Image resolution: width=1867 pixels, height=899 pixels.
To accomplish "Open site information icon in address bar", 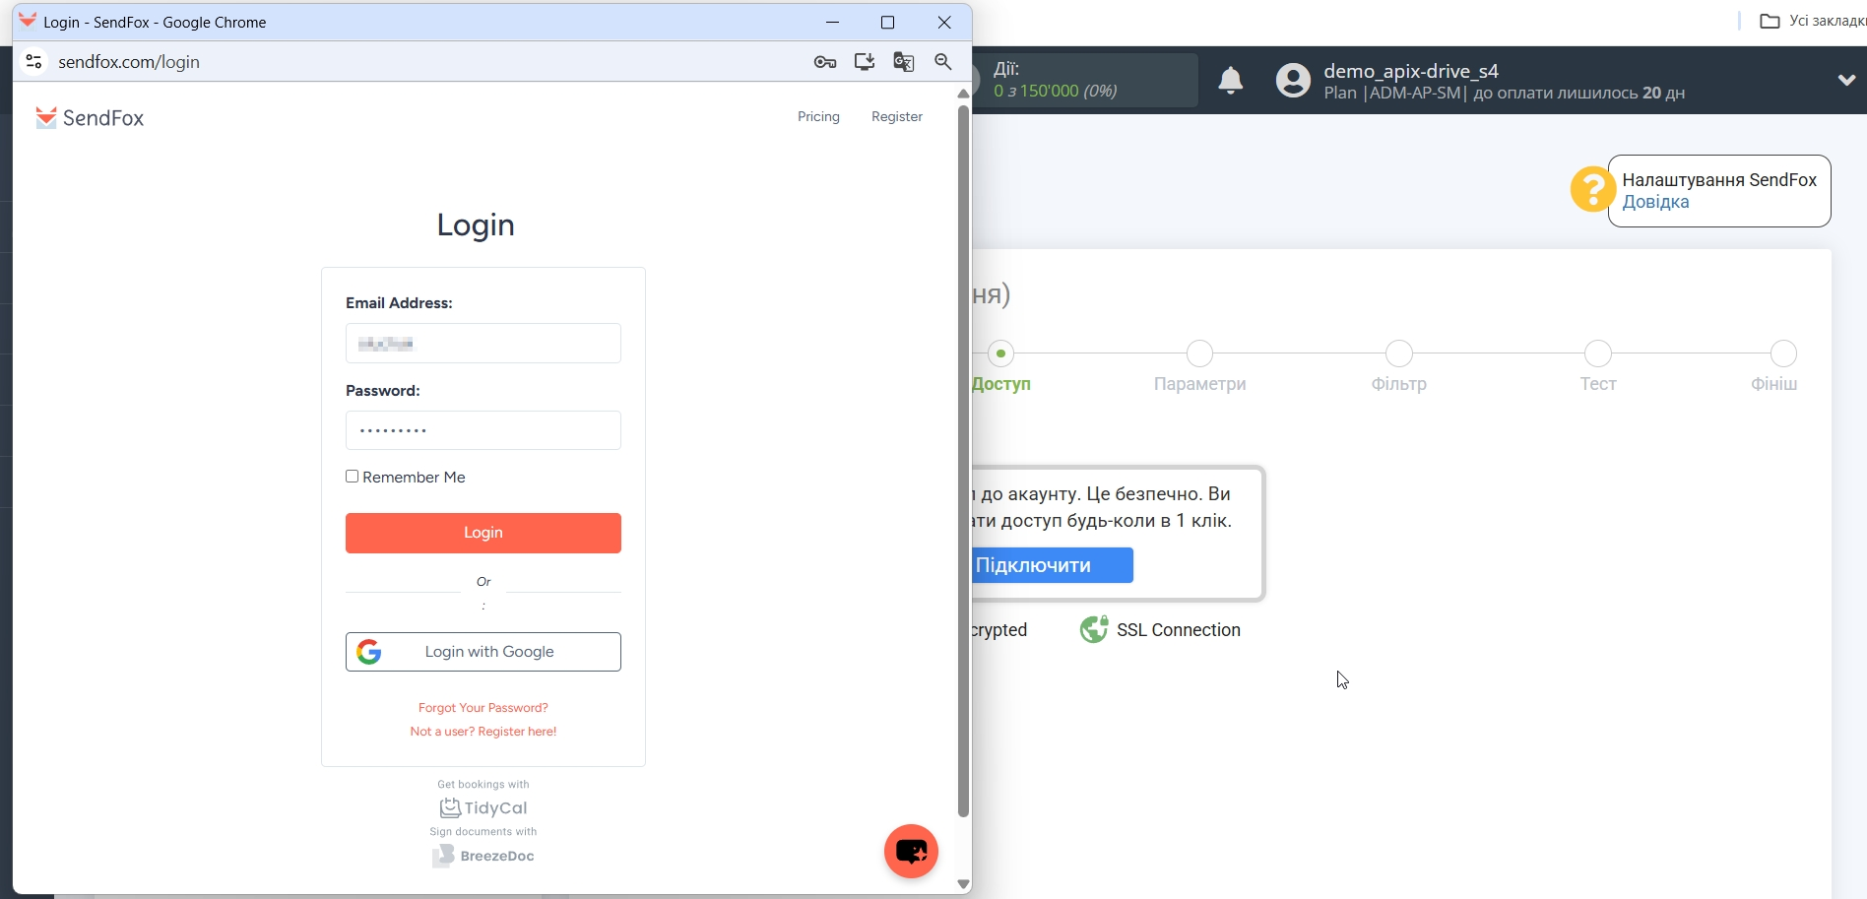I will tap(33, 62).
